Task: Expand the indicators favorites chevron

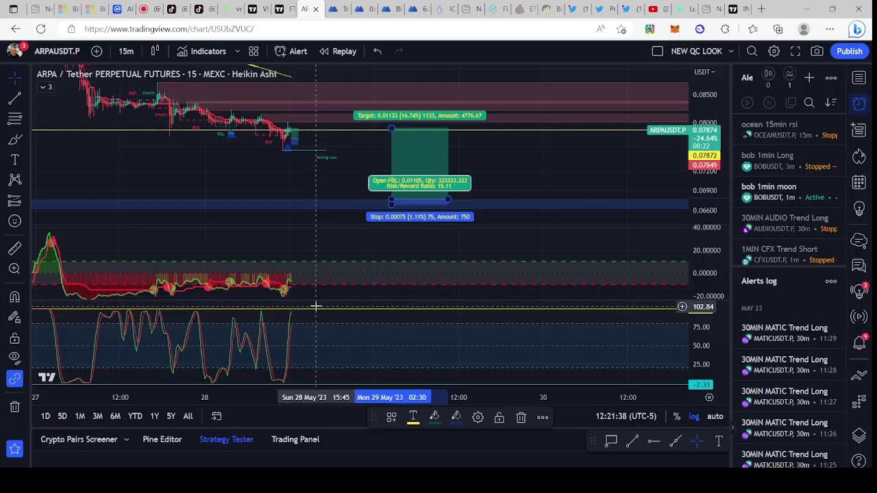Action: (x=237, y=51)
